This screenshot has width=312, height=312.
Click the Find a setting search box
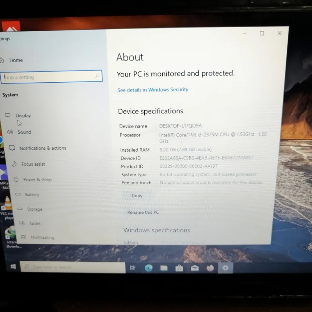tap(51, 76)
